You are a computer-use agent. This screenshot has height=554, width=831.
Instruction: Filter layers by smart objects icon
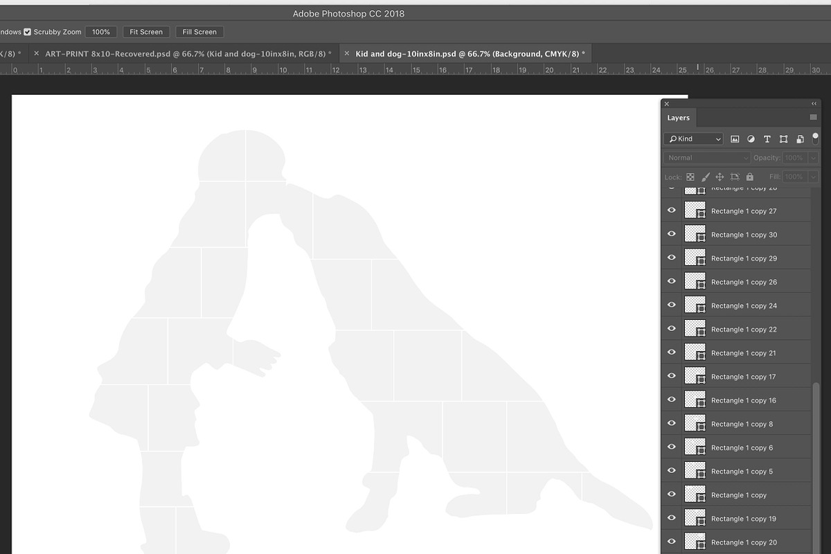(800, 139)
